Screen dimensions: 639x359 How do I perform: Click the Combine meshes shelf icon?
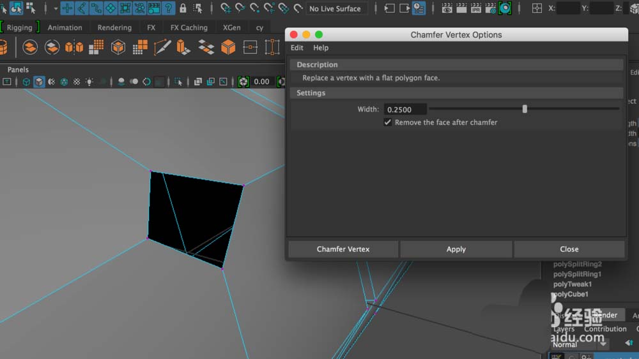[30, 47]
